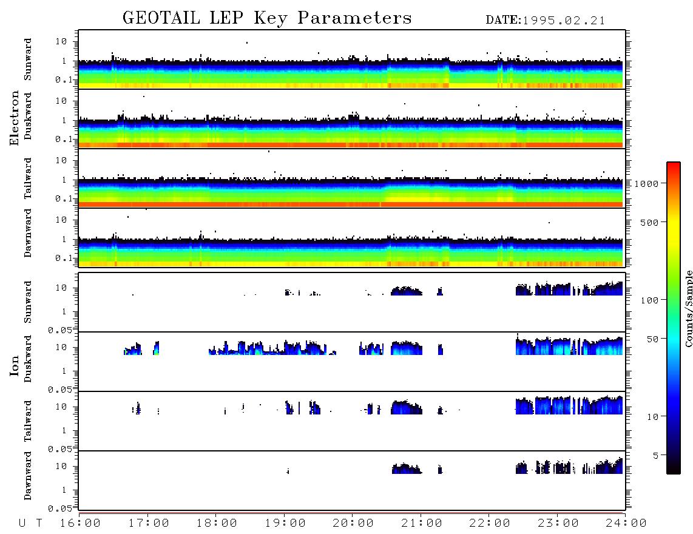Click the 1000 colorbar tick label
Screen dimensions: 693x534
646,183
